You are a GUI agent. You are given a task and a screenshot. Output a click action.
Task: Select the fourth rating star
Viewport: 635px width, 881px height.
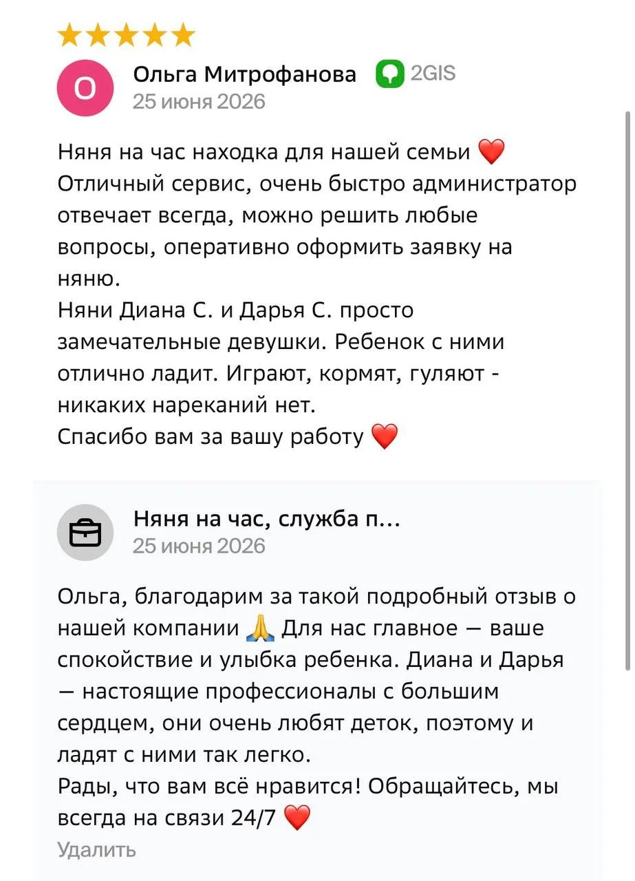point(155,34)
